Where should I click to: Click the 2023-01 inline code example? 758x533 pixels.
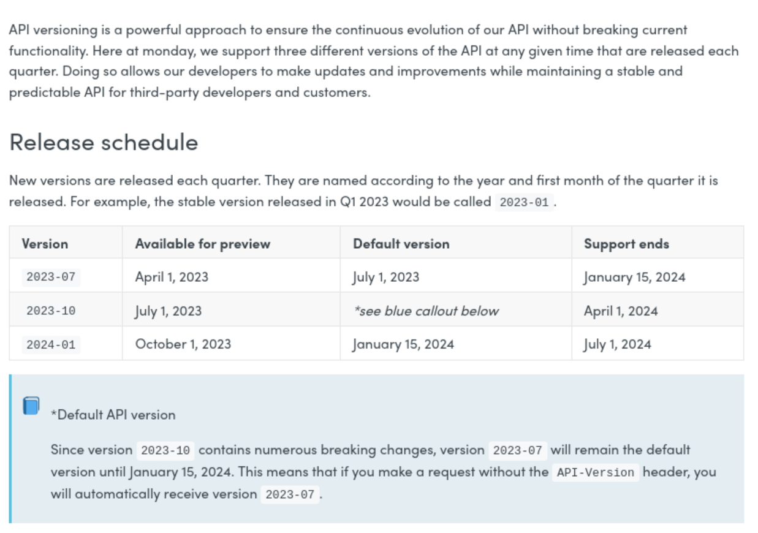(x=524, y=202)
